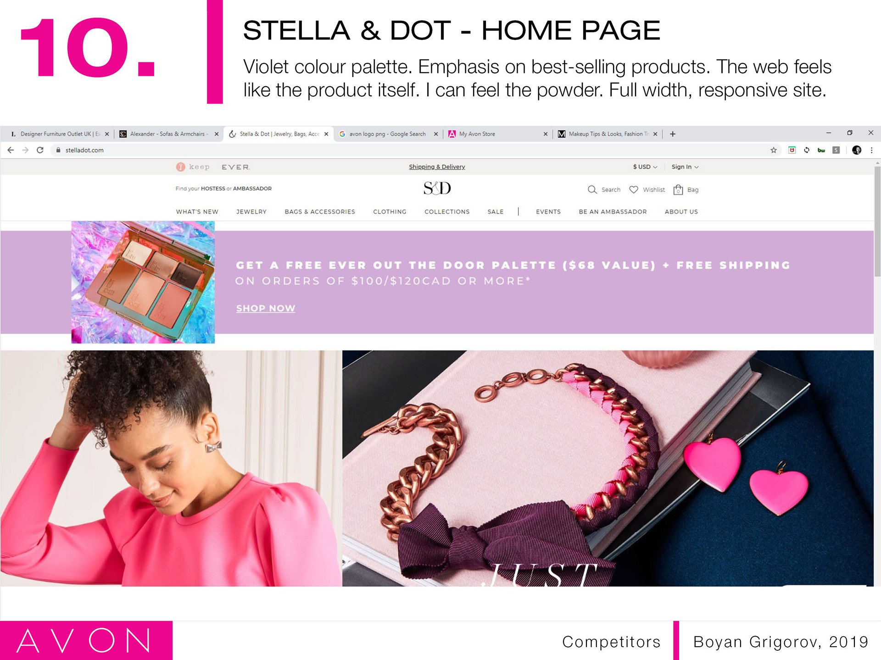Open the shopping Bag icon
Viewport: 881px width, 660px height.
(x=678, y=189)
